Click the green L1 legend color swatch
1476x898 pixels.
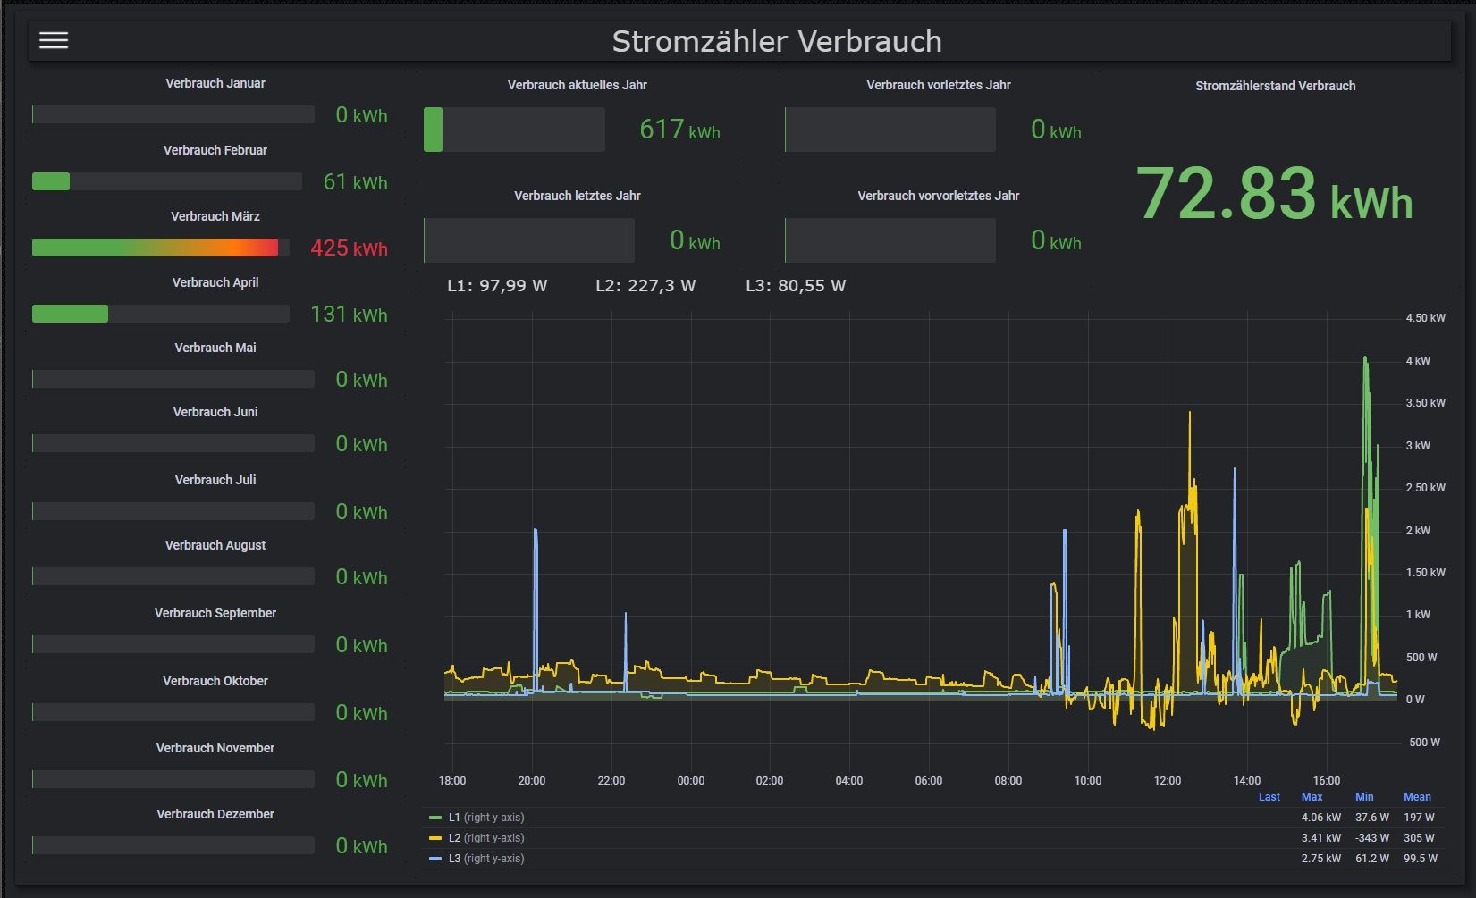(435, 818)
